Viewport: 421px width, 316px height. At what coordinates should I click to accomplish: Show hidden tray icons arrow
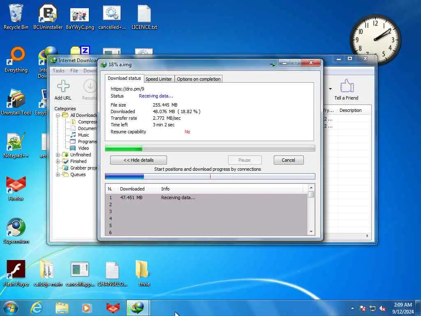click(352, 308)
